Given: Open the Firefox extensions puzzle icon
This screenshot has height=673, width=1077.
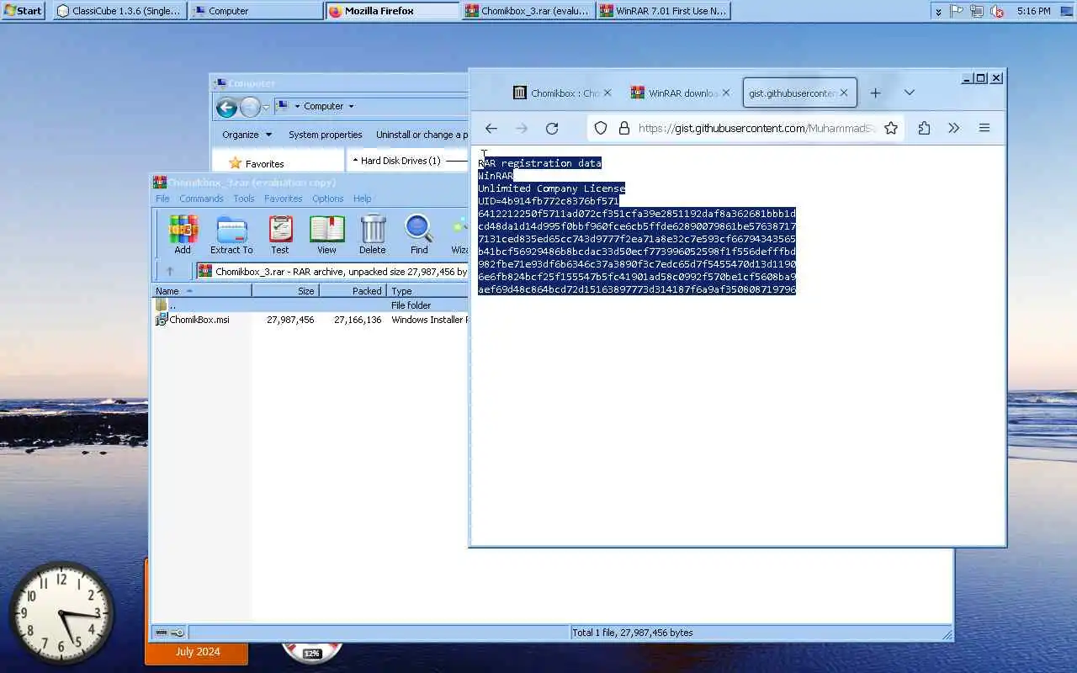Looking at the screenshot, I should click(x=924, y=128).
